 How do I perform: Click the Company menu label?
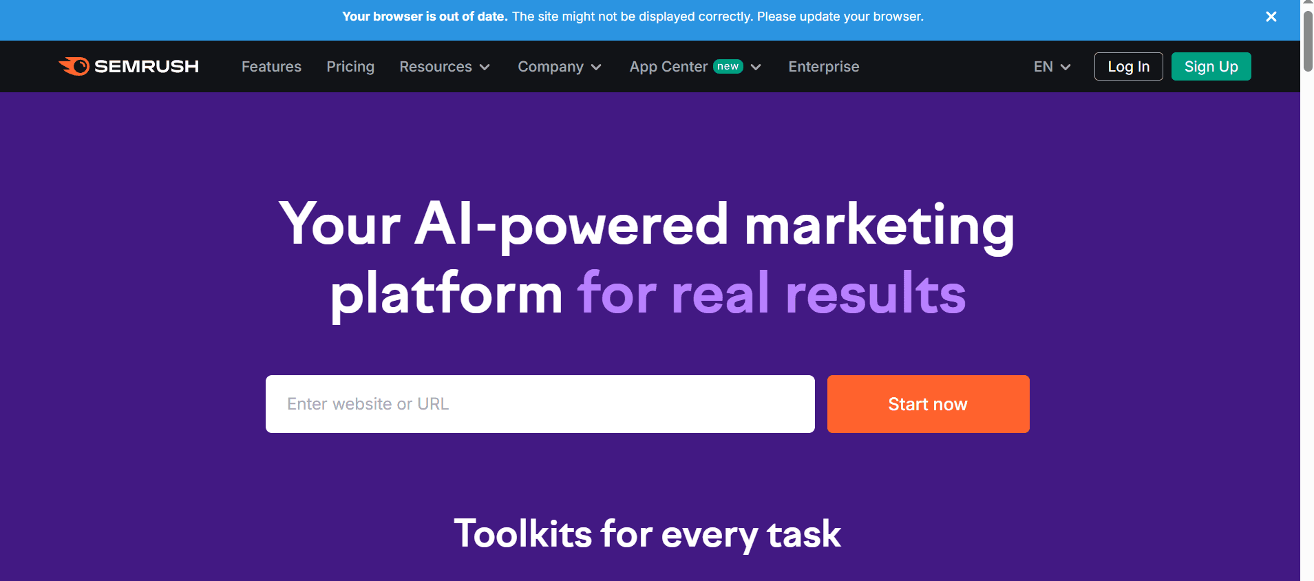pyautogui.click(x=551, y=67)
